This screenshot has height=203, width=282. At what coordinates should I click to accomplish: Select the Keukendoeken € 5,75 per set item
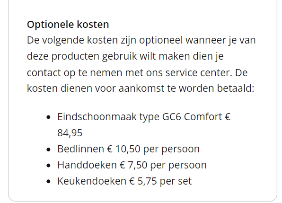pos(124,181)
